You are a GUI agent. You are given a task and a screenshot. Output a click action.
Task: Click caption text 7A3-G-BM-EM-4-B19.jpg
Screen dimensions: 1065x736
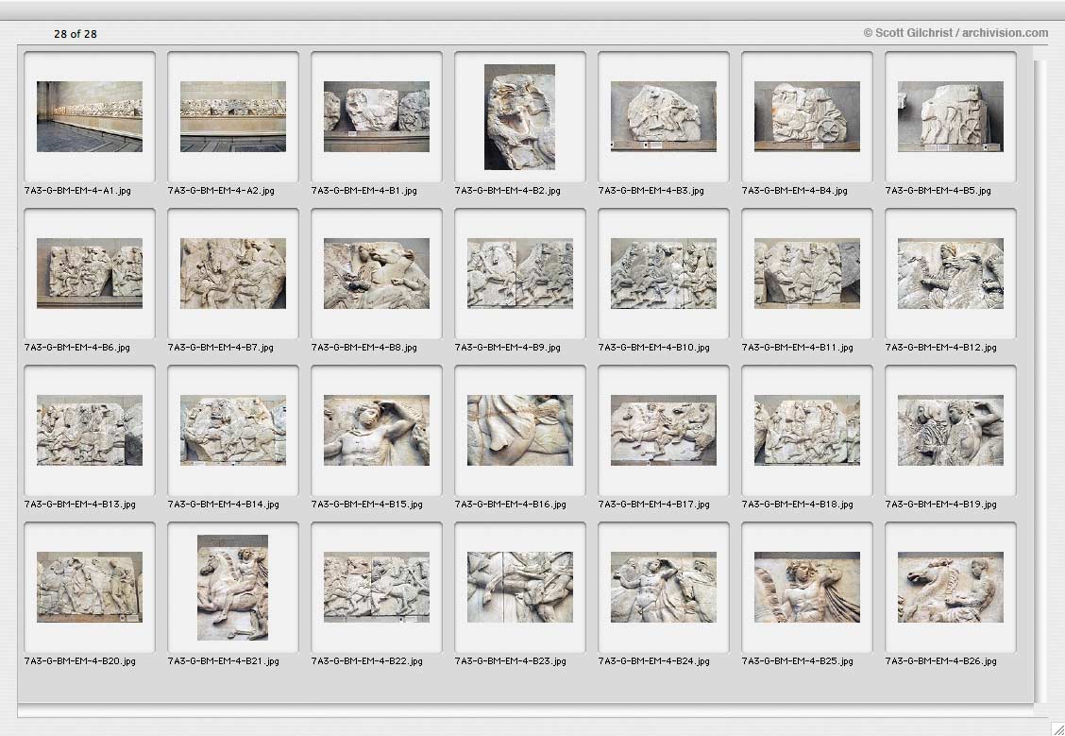940,505
